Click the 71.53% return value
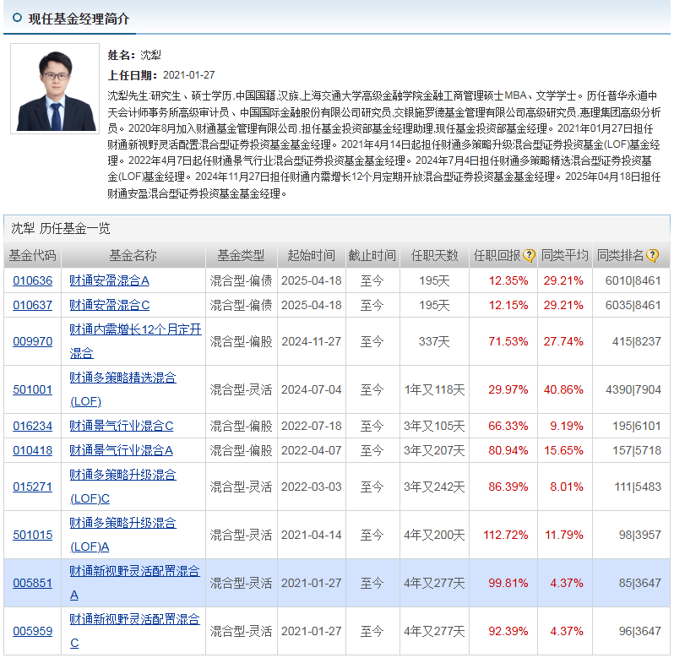Image resolution: width=674 pixels, height=658 pixels. coord(508,341)
